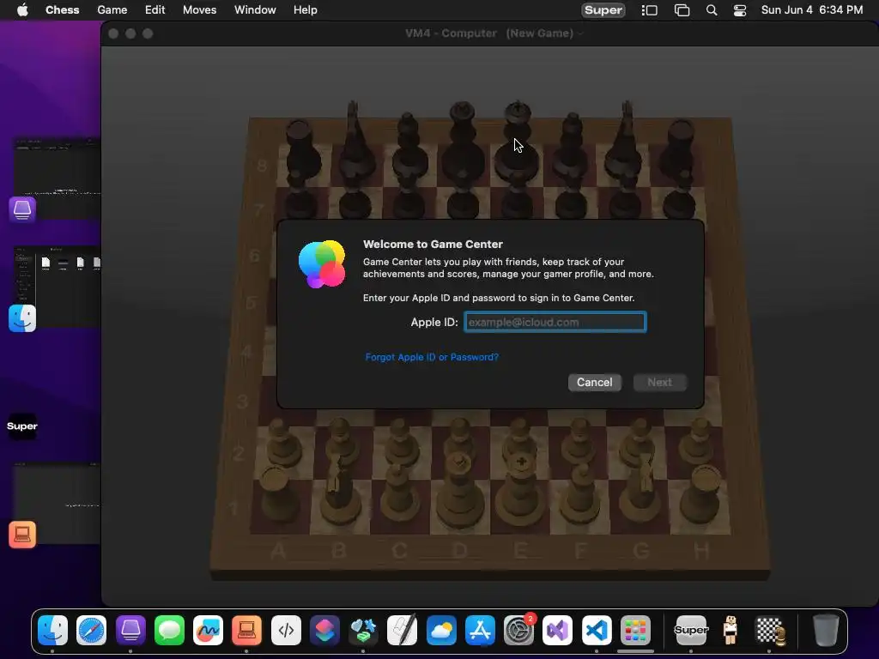Open System Settings from the Dock

tap(518, 631)
